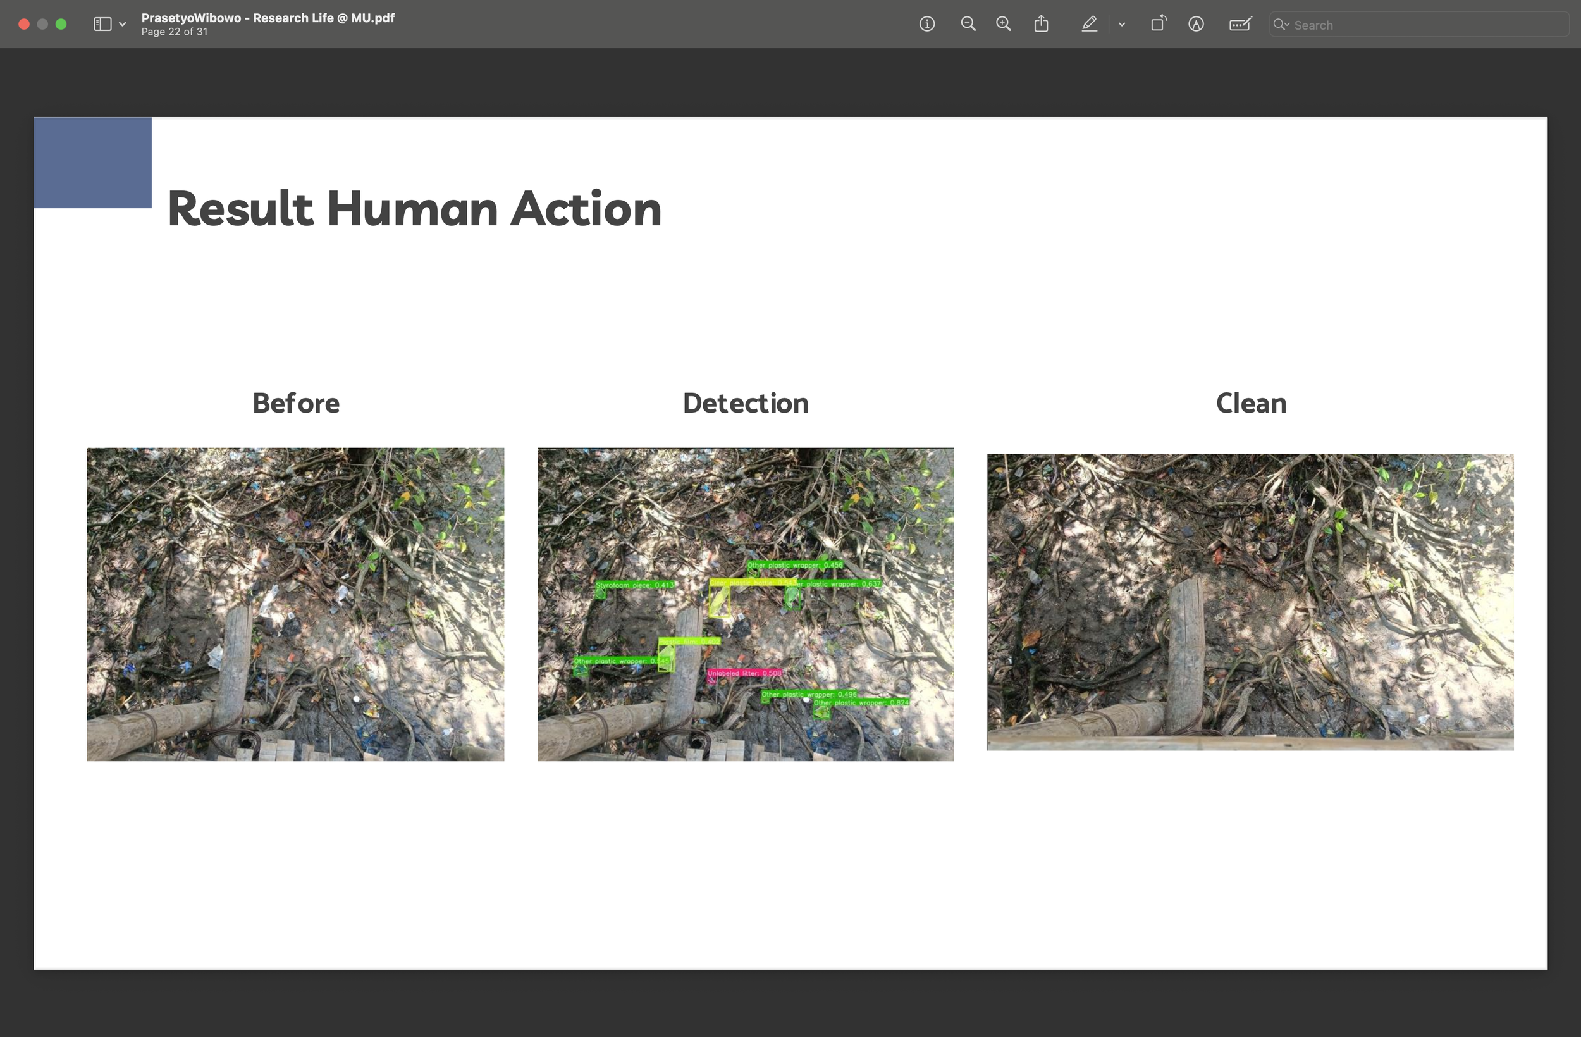
Task: Click the Before mangrove photo
Action: pos(295,604)
